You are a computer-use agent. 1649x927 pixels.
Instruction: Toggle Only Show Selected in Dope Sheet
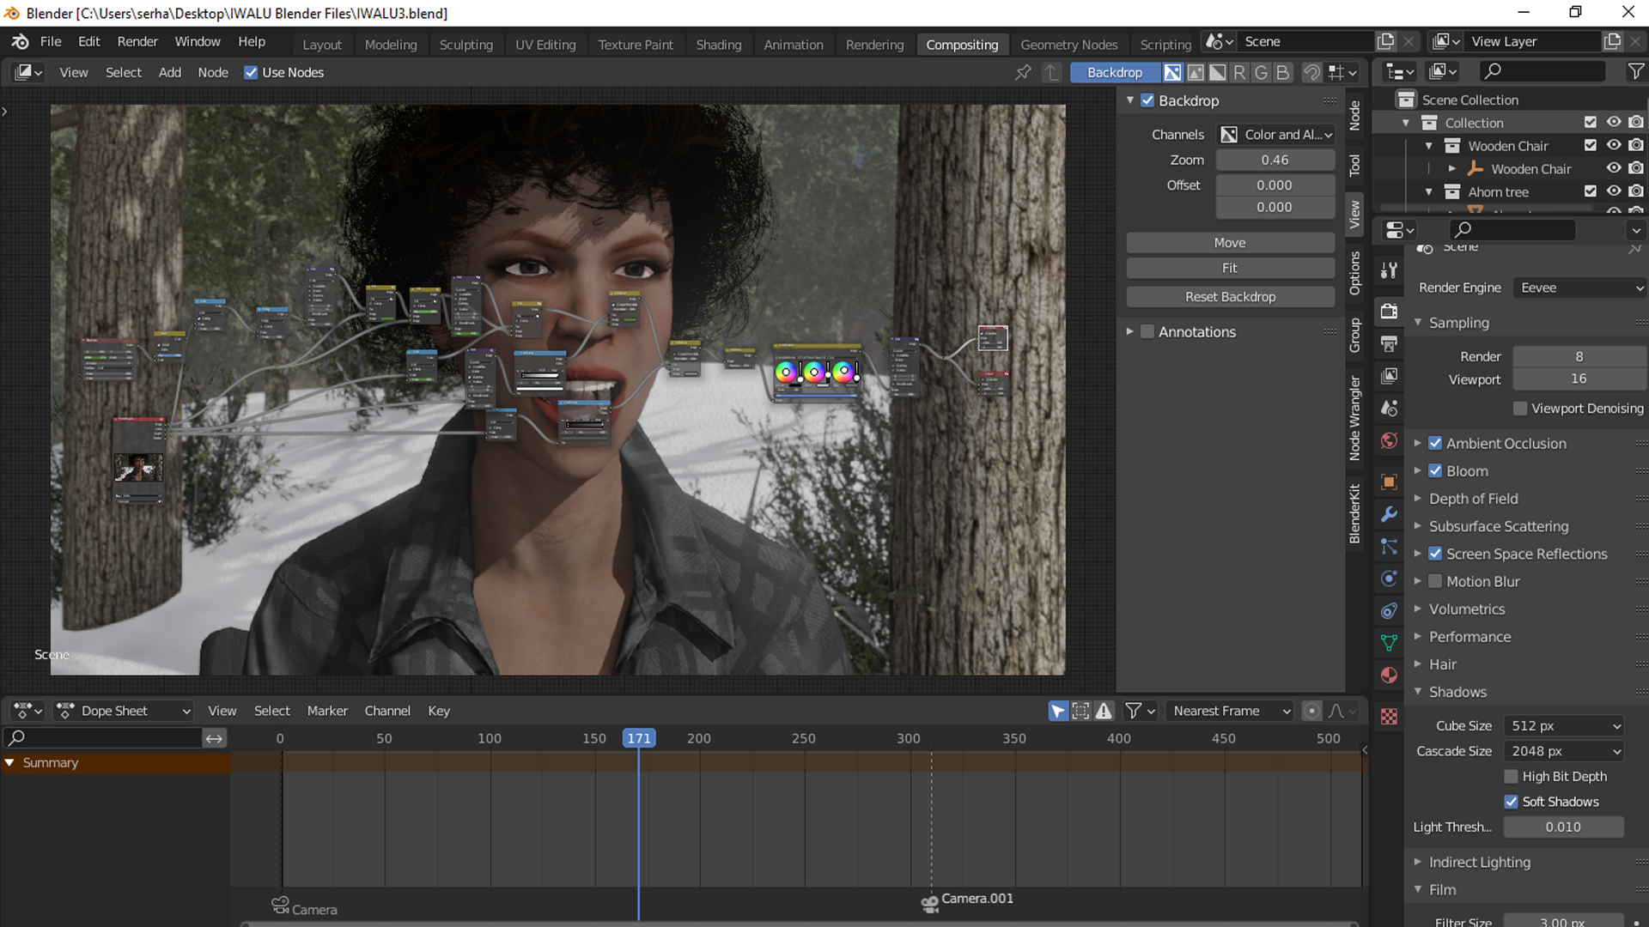click(1058, 711)
